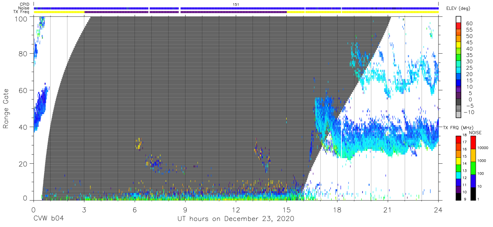Click TX FRQ legend tick label 18
The image size is (493, 227).
464,135
